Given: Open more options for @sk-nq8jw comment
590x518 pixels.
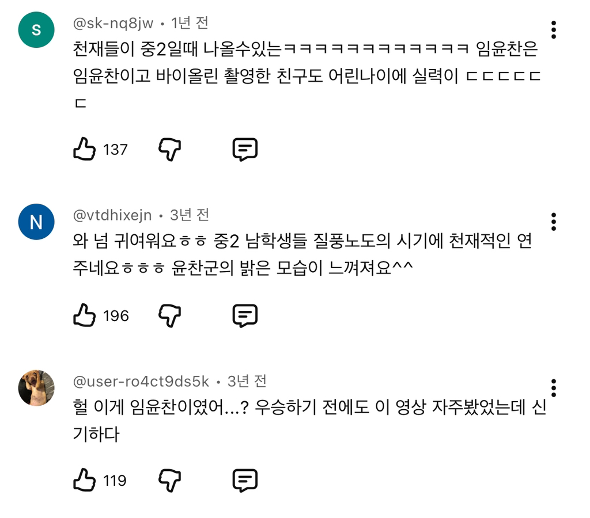Looking at the screenshot, I should tap(553, 30).
